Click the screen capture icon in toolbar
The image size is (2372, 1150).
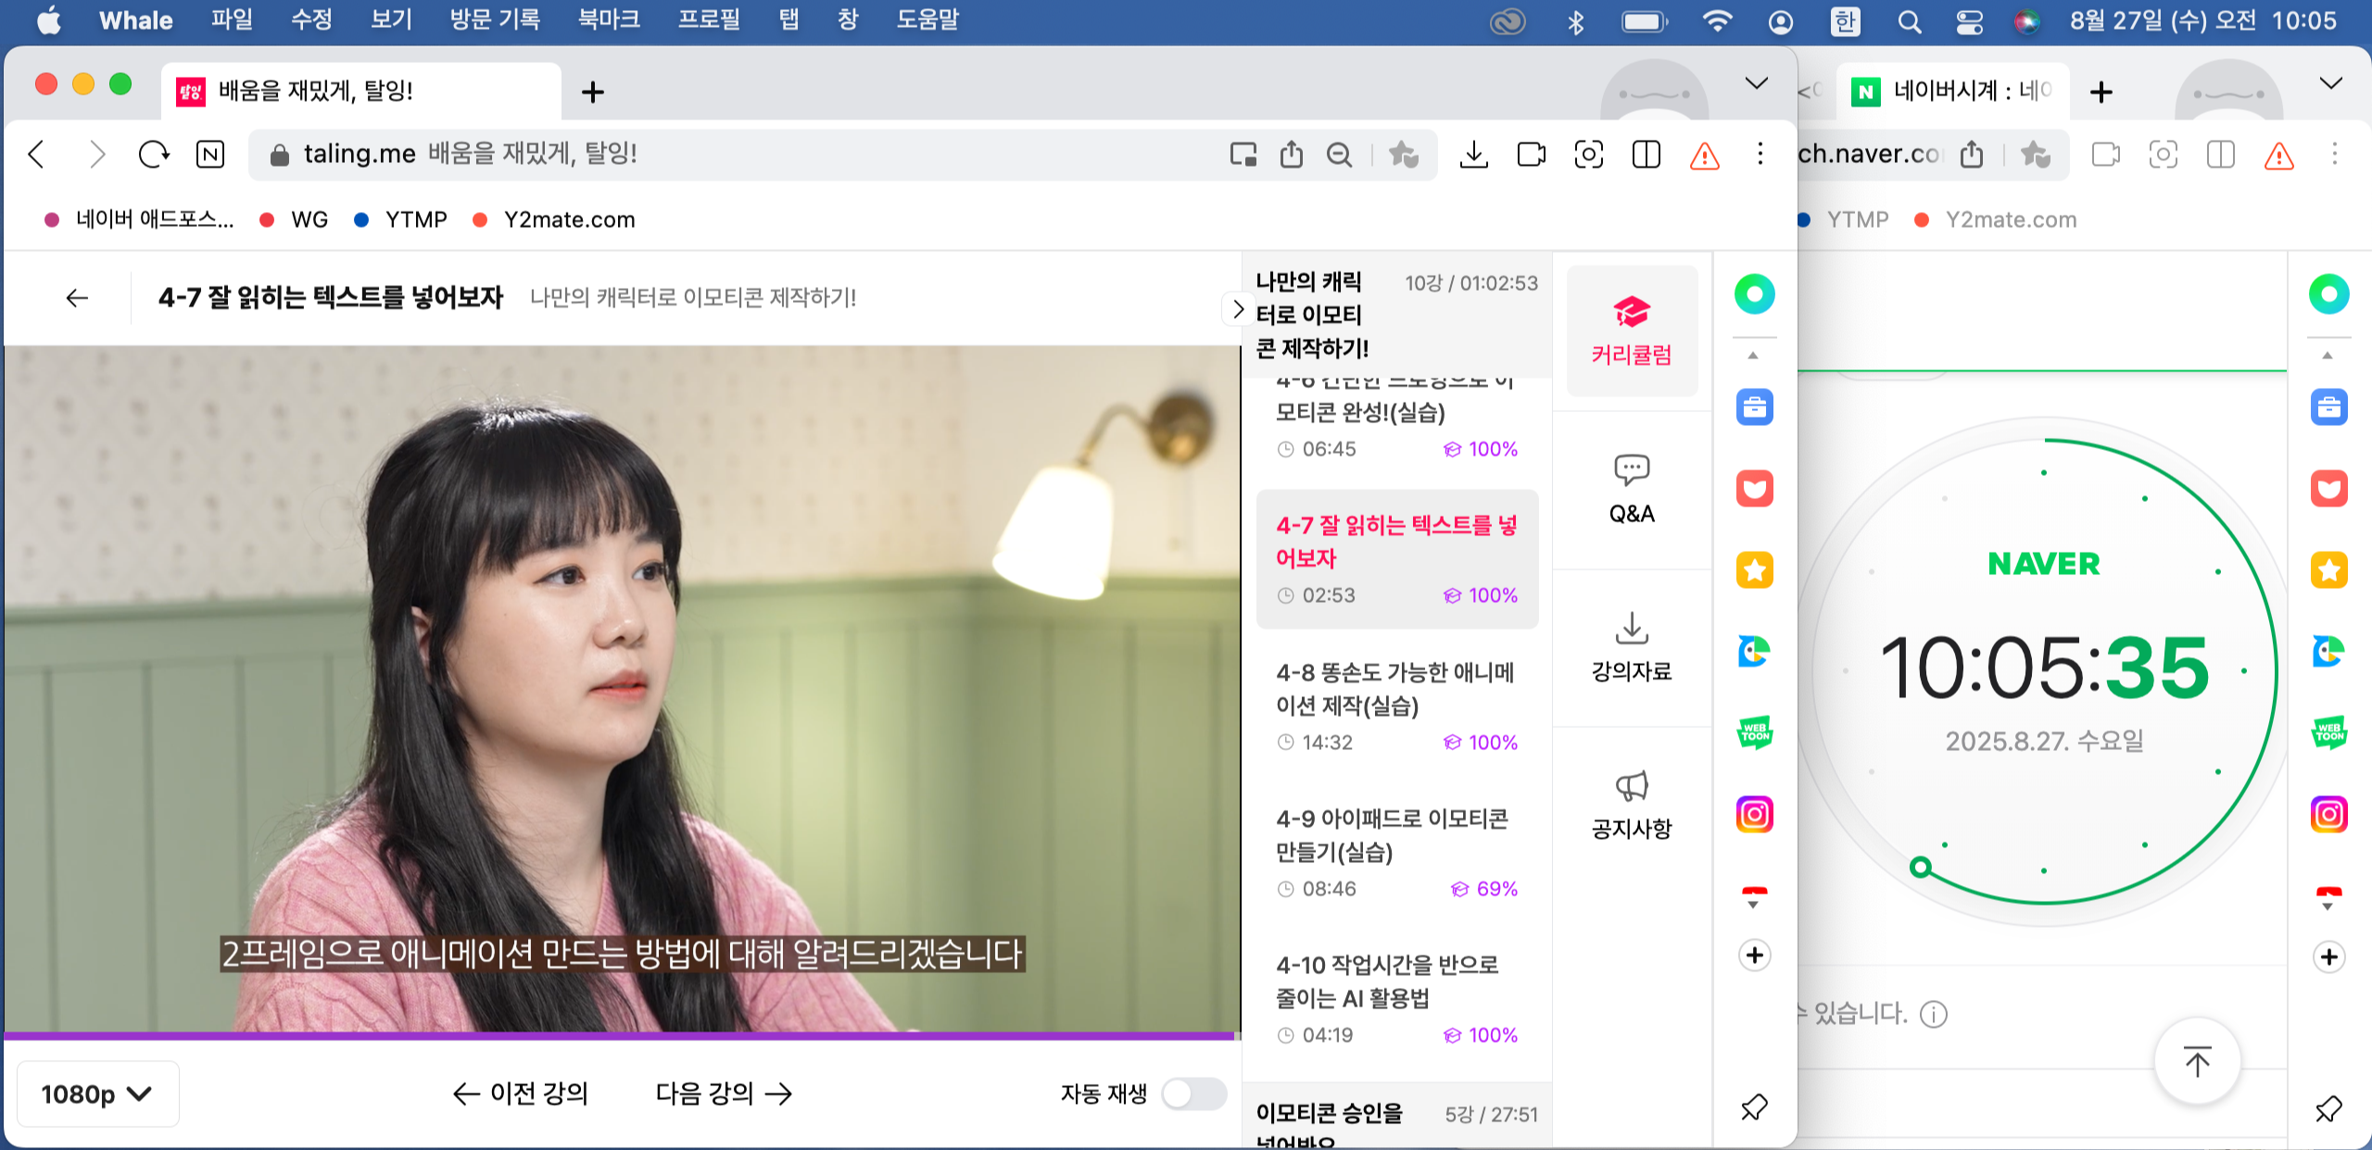(1588, 155)
